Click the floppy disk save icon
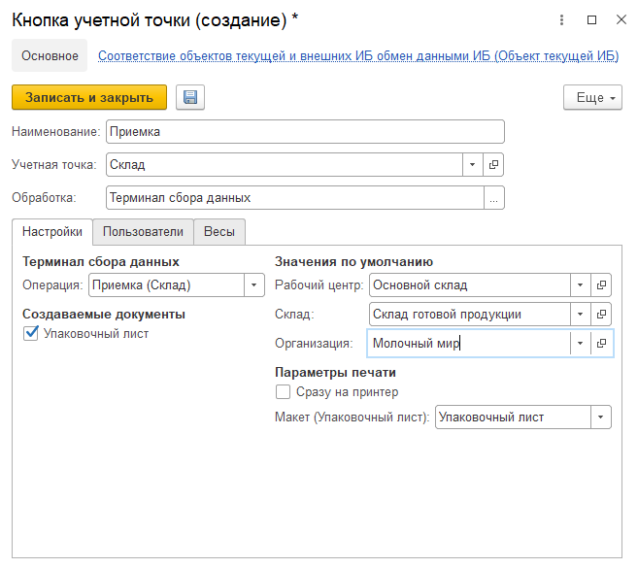Viewport: 638px width, 568px height. pyautogui.click(x=190, y=98)
